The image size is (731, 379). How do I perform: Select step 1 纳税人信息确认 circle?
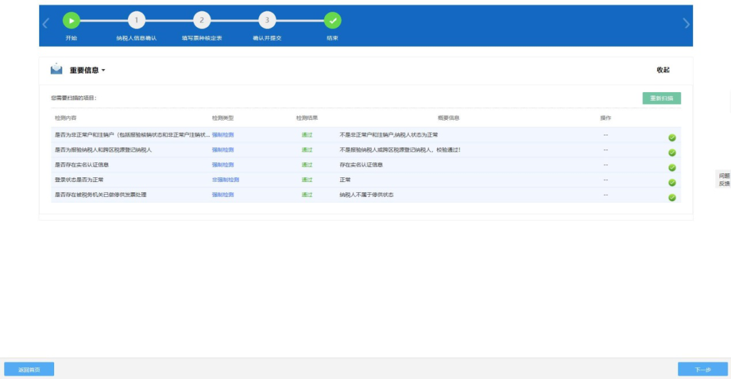pos(137,20)
